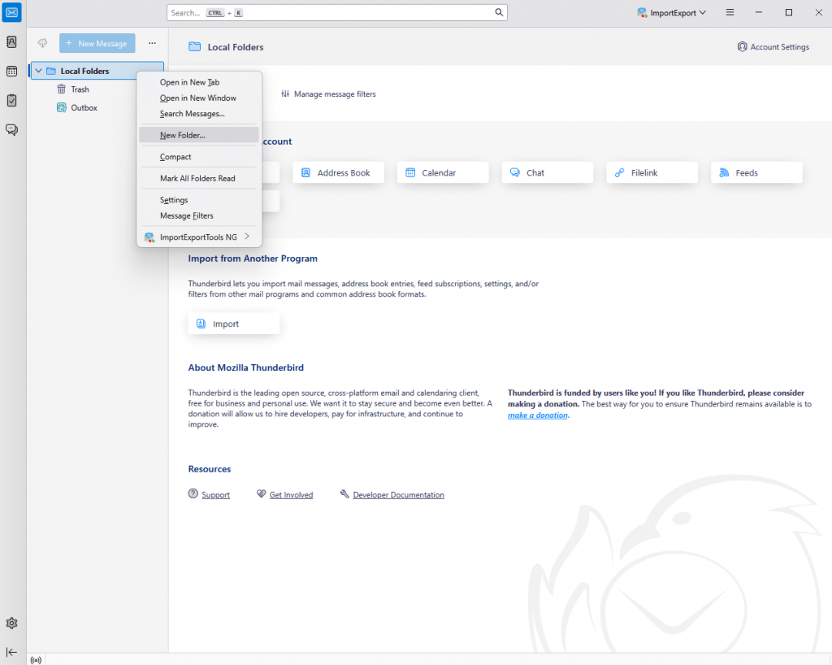Open the Calendar space in sidebar
Screen dimensions: 832x665
pos(11,71)
